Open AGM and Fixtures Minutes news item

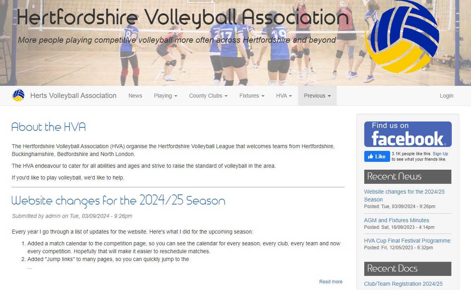pyautogui.click(x=396, y=220)
